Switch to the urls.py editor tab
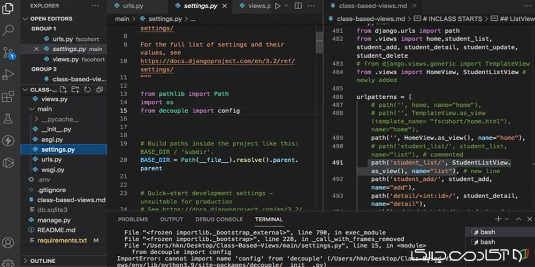This screenshot has height=267, width=535. 133,6
